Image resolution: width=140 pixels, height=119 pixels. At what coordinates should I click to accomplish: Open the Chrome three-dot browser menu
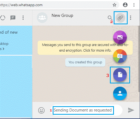tap(134, 5)
